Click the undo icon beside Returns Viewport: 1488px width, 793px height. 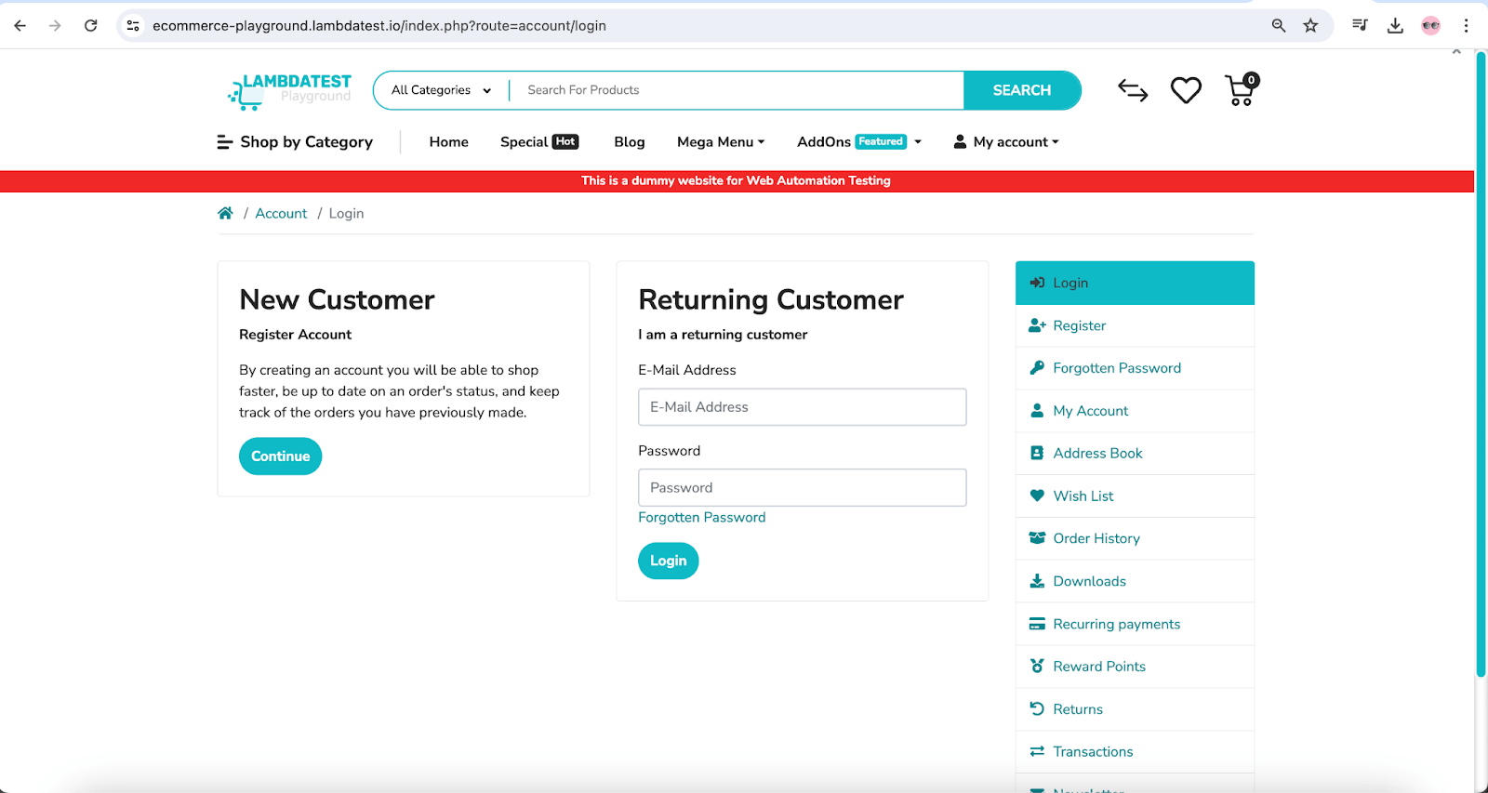(x=1037, y=709)
